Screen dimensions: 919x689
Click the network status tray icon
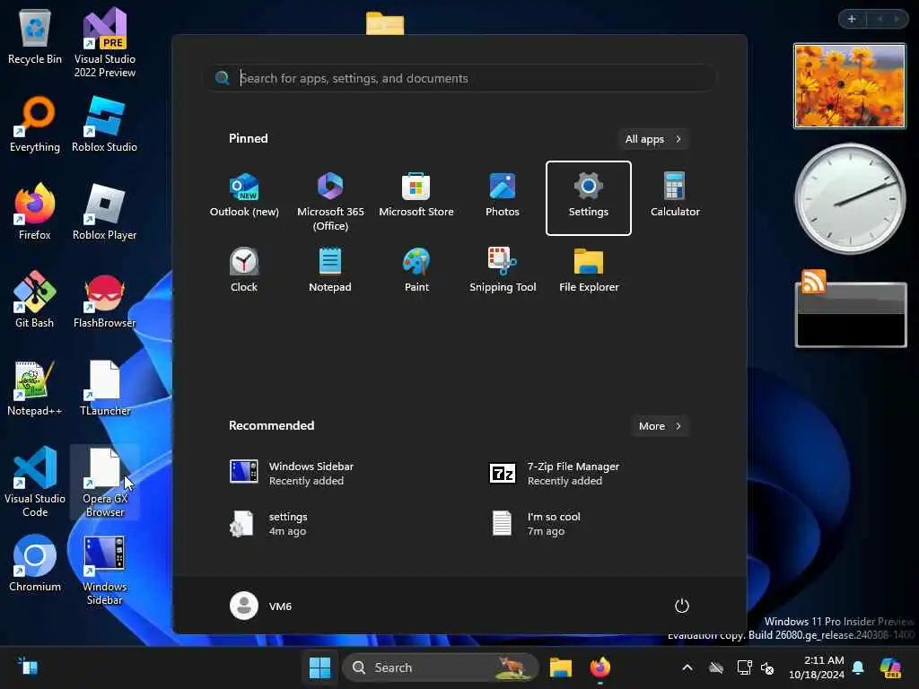(744, 667)
